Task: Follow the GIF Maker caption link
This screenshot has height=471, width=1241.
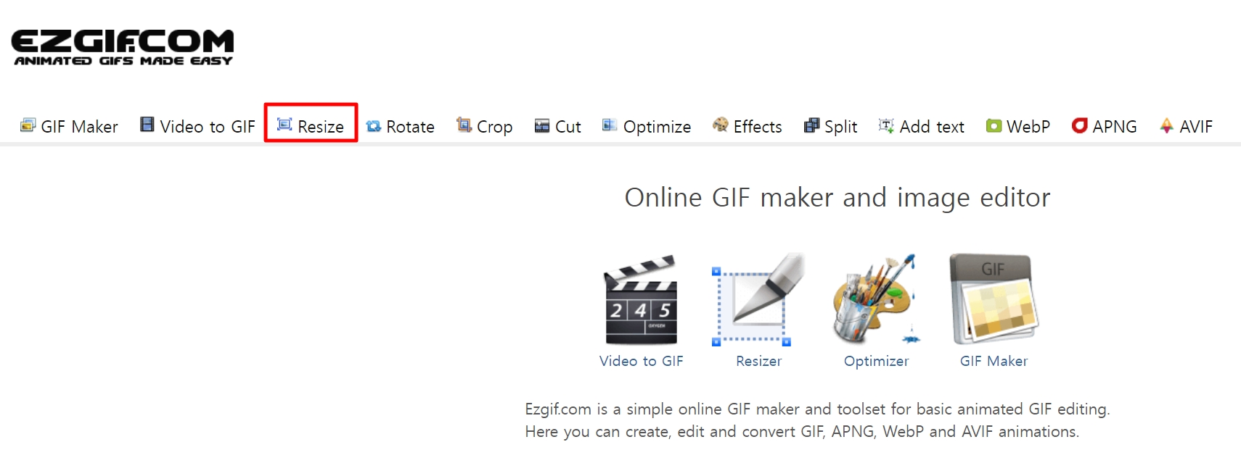Action: [x=994, y=361]
